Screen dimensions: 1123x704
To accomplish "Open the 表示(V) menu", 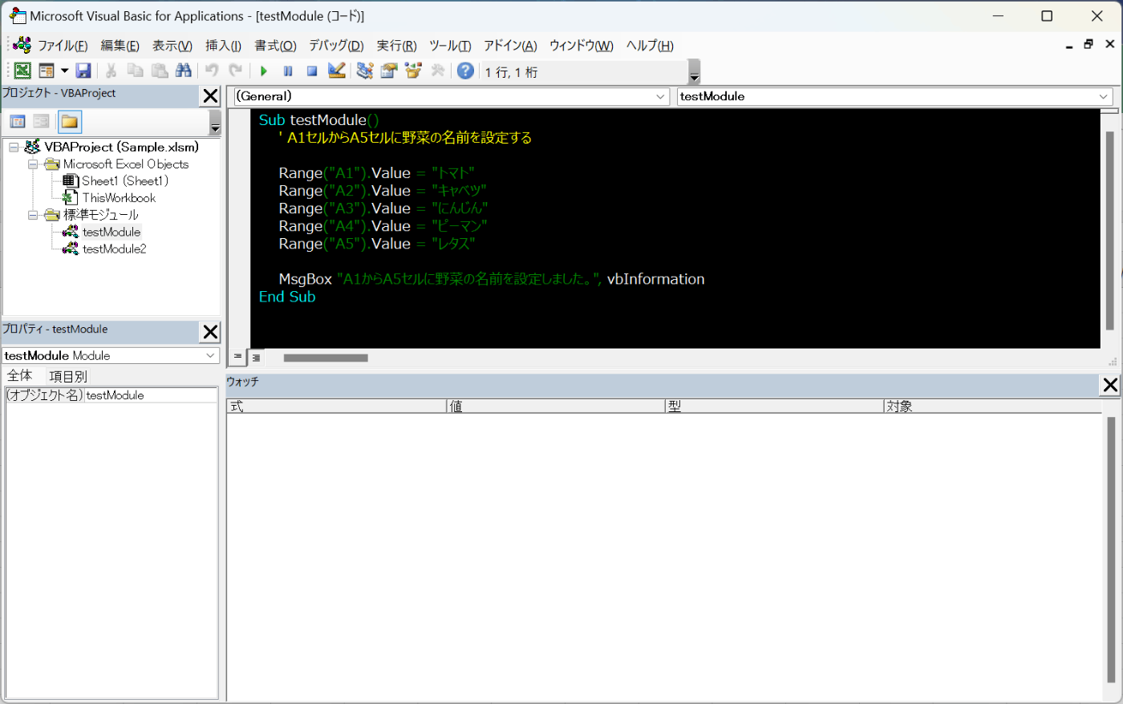I will tap(172, 46).
